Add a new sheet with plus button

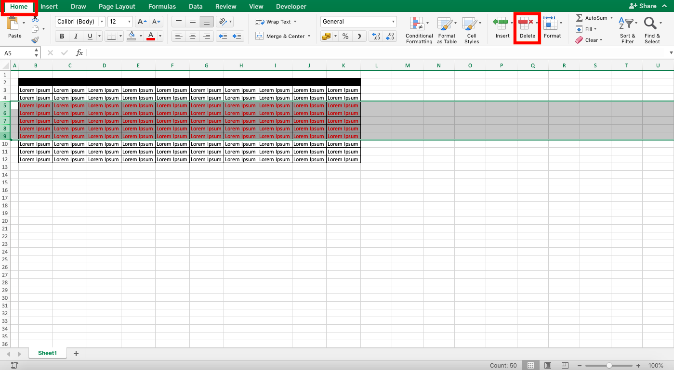(x=76, y=353)
